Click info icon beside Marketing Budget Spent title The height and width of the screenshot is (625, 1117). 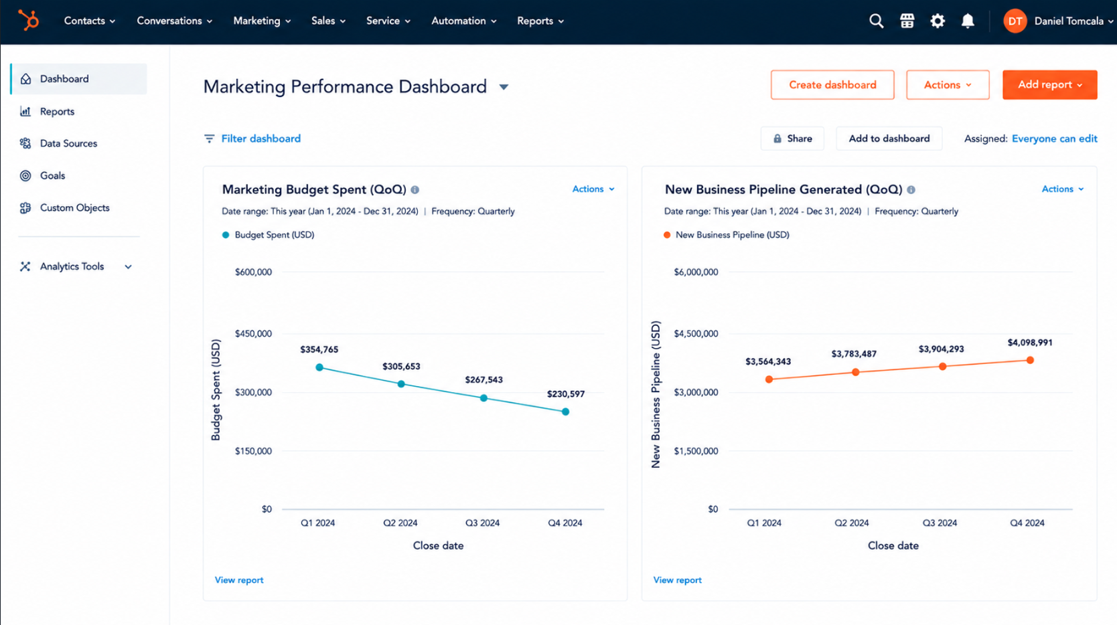[x=415, y=190]
